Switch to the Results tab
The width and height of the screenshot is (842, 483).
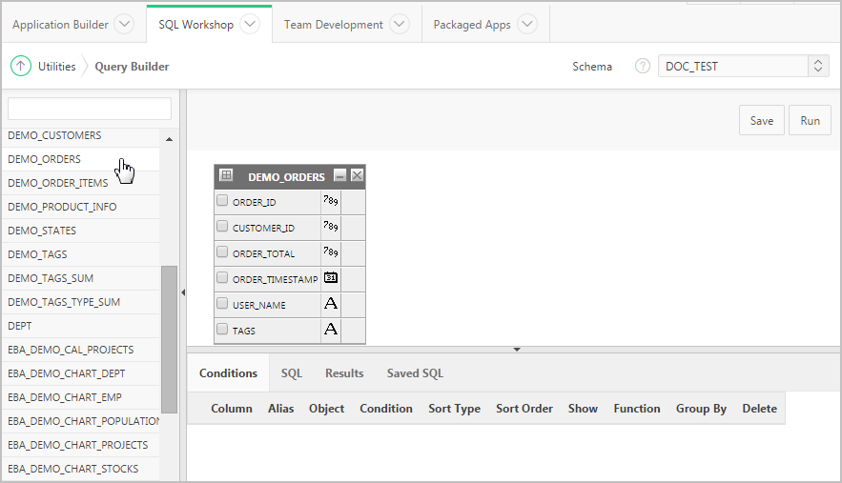tap(344, 373)
